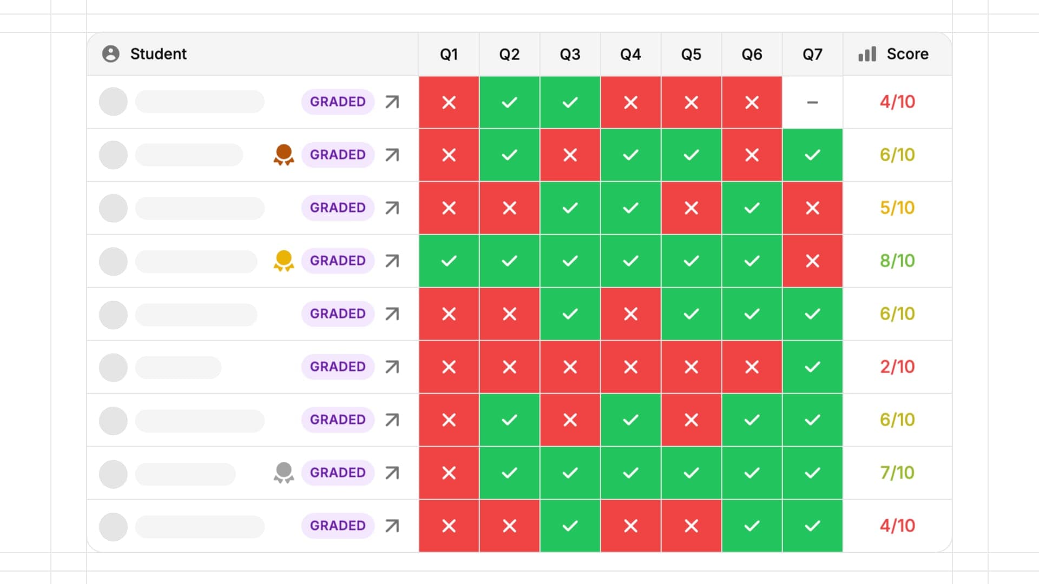Click the bar chart icon beside Score

coord(867,54)
